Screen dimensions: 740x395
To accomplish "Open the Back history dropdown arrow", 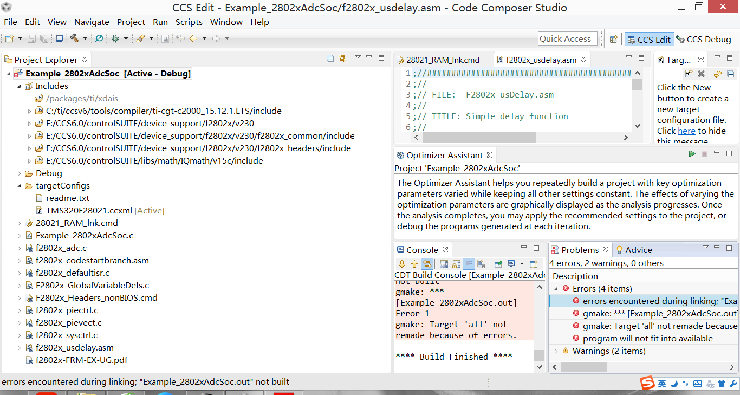I will coord(204,38).
